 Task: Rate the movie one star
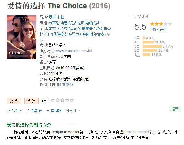[x=53, y=100]
